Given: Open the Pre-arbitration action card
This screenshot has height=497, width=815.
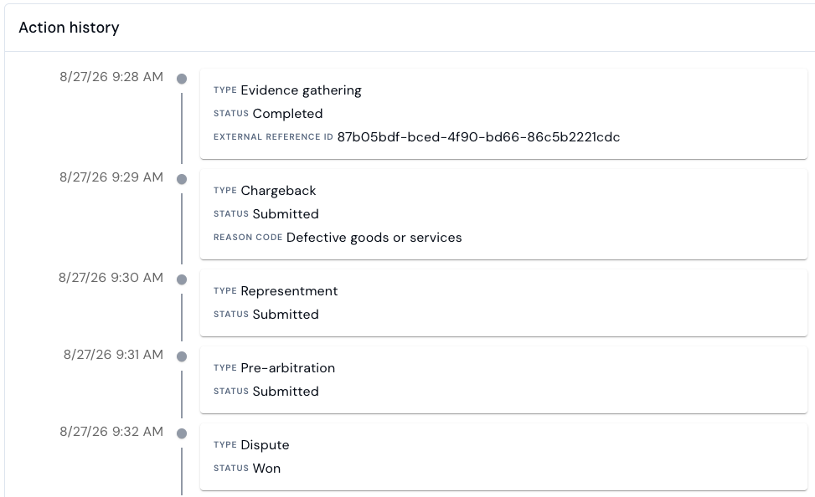Looking at the screenshot, I should [503, 380].
